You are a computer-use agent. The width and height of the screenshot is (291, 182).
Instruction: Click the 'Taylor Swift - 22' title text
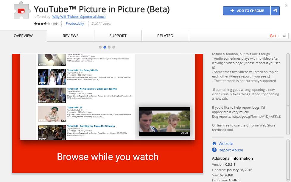(74, 107)
